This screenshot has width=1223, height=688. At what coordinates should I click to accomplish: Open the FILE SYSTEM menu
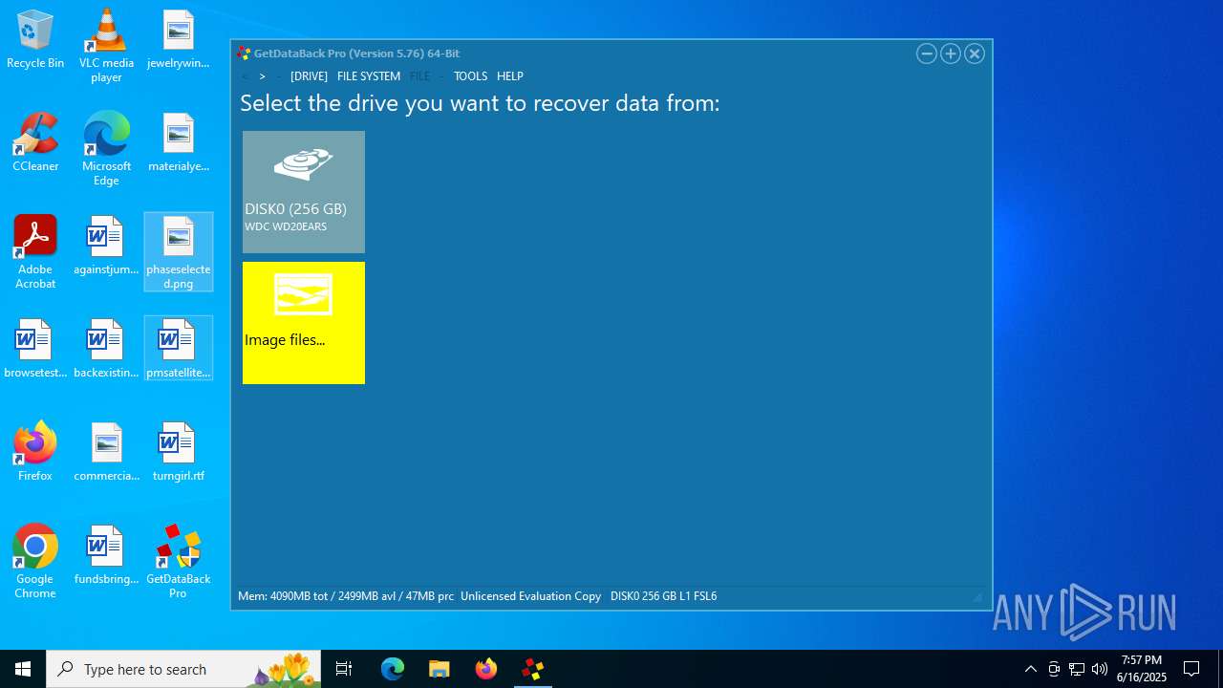[369, 76]
